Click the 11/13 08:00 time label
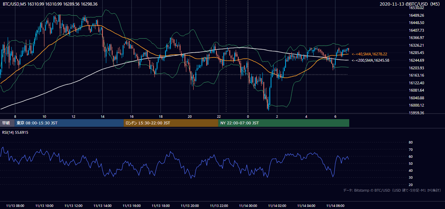This screenshot has width=445, height=209. [x=15, y=206]
